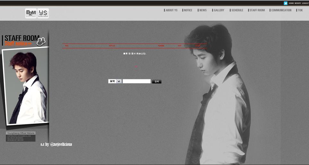Open the Staff notice sidebar link

pos(18,43)
